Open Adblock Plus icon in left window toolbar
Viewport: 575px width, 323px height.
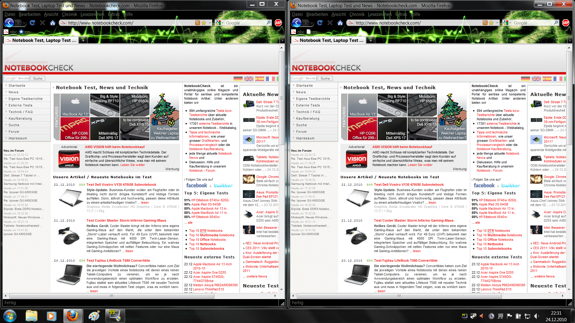pos(278,23)
